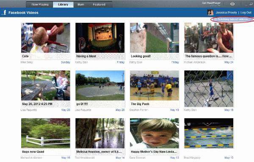The width and height of the screenshot is (254, 162).
Task: Click The famous question is title
Action: [208, 56]
